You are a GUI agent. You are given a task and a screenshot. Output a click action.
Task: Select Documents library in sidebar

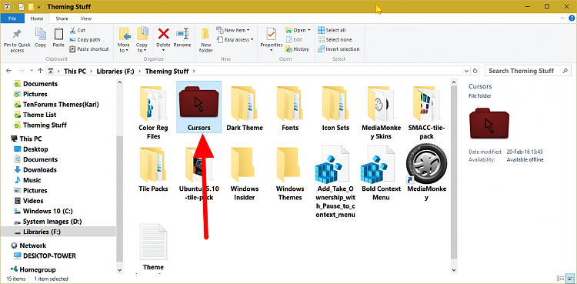click(x=40, y=84)
